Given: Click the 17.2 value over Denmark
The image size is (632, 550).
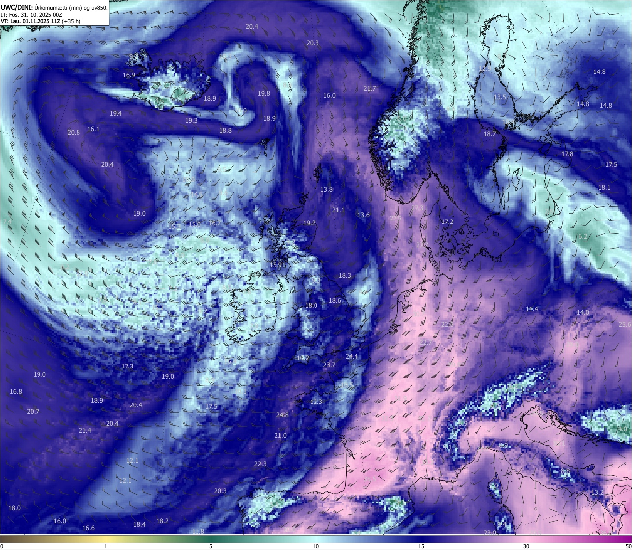Looking at the screenshot, I should coord(447,222).
